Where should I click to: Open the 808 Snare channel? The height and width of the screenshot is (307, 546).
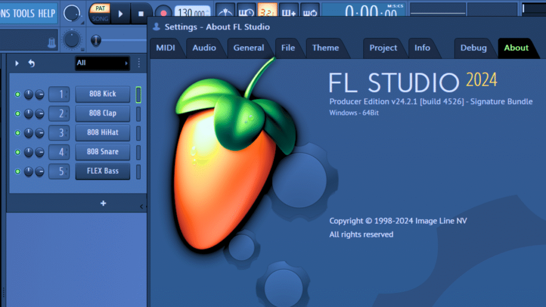click(103, 152)
